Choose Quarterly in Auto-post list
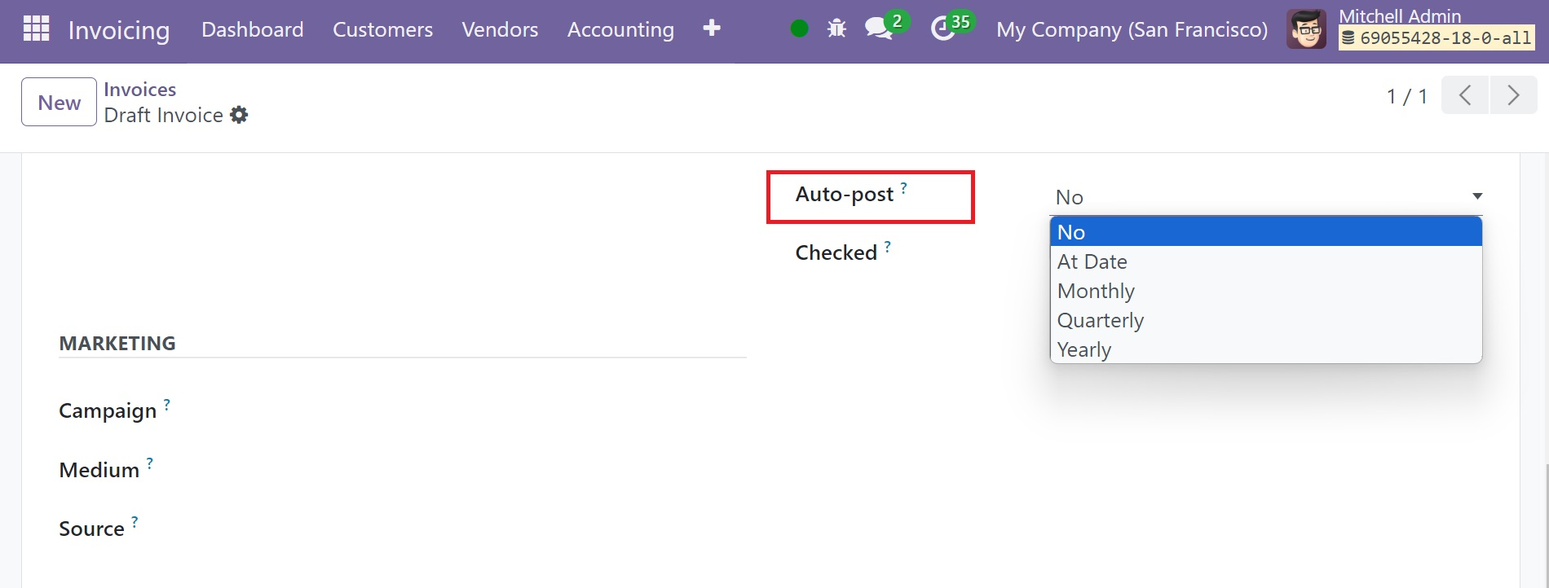This screenshot has height=588, width=1549. pos(1266,320)
